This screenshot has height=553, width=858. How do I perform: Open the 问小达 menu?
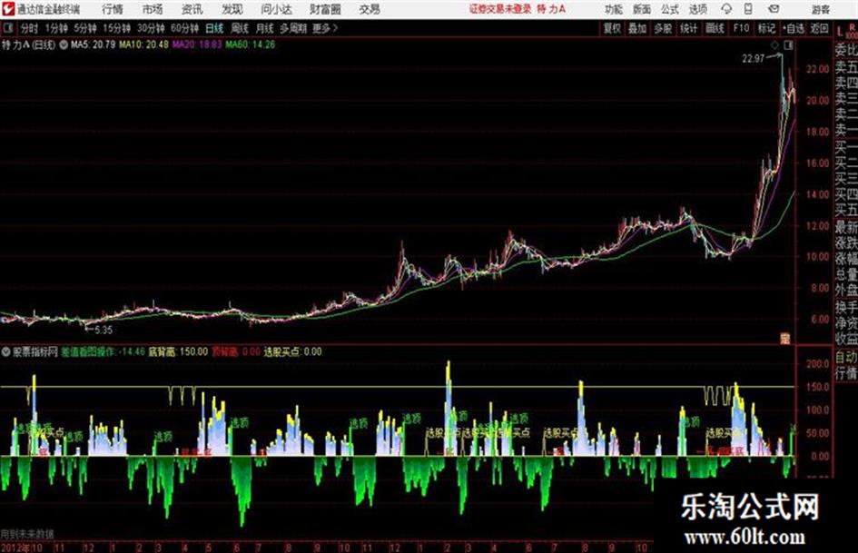click(276, 9)
